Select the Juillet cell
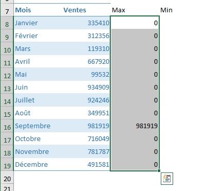 point(38,100)
